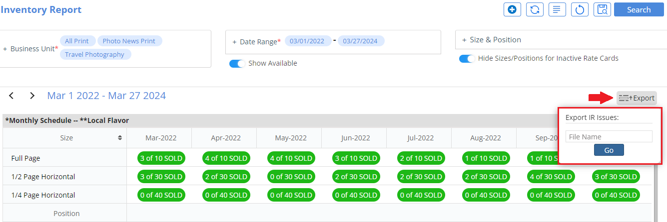Click the blue Search button
Screen dimensions: 667x222
click(x=639, y=9)
